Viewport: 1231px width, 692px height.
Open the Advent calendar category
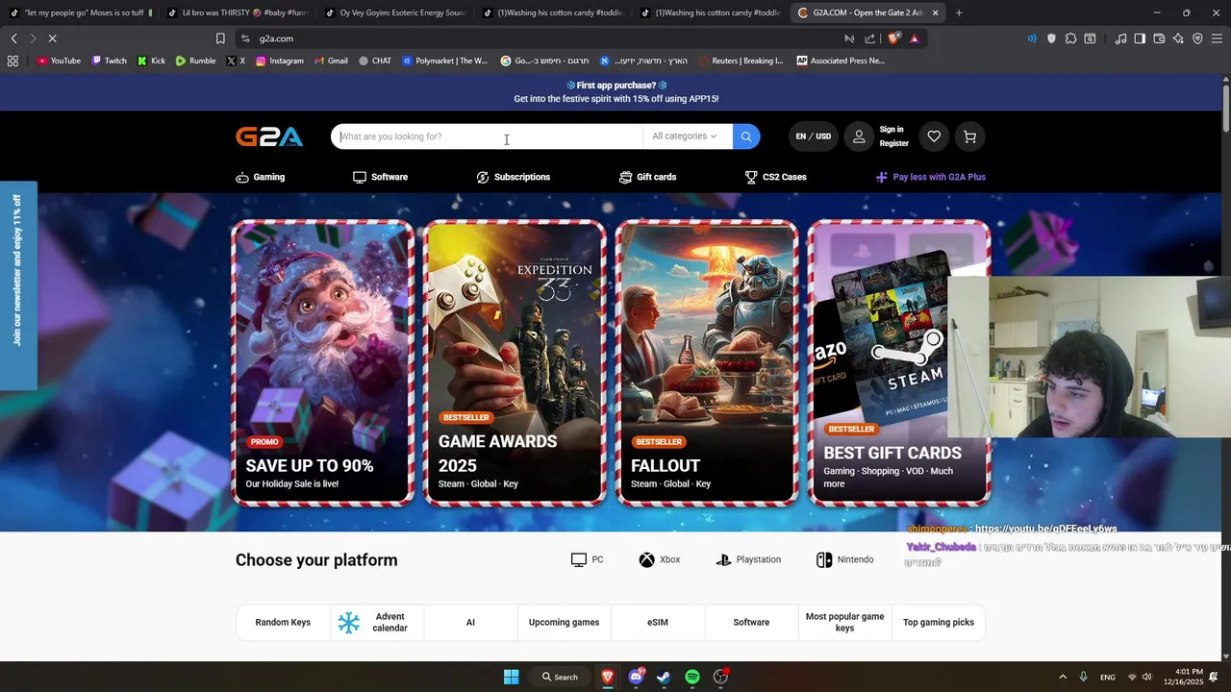[377, 622]
